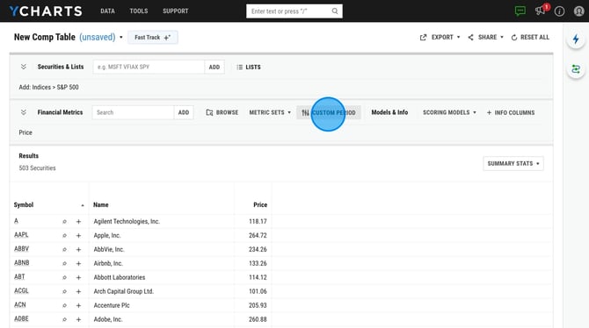Click plus icon for ADBE row
Image resolution: width=589 pixels, height=328 pixels.
tap(78, 319)
